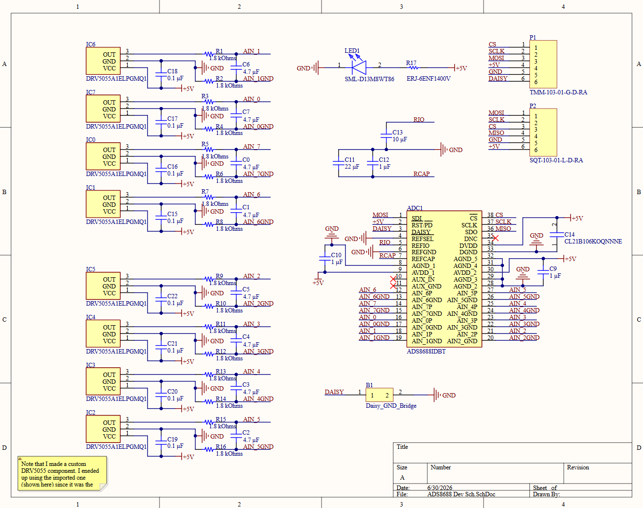Click the ADS8688IDBT part label
This screenshot has height=508, width=643.
tap(426, 351)
